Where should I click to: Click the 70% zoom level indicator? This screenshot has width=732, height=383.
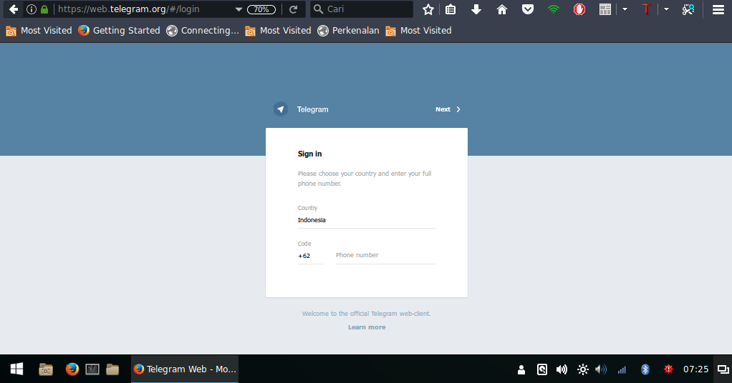[261, 9]
